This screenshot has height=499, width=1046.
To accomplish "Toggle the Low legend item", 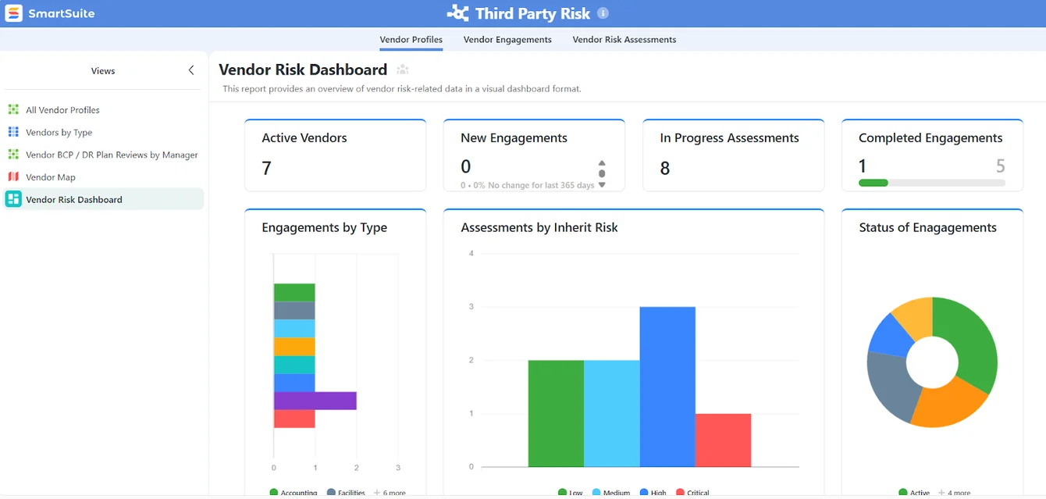I will point(571,493).
